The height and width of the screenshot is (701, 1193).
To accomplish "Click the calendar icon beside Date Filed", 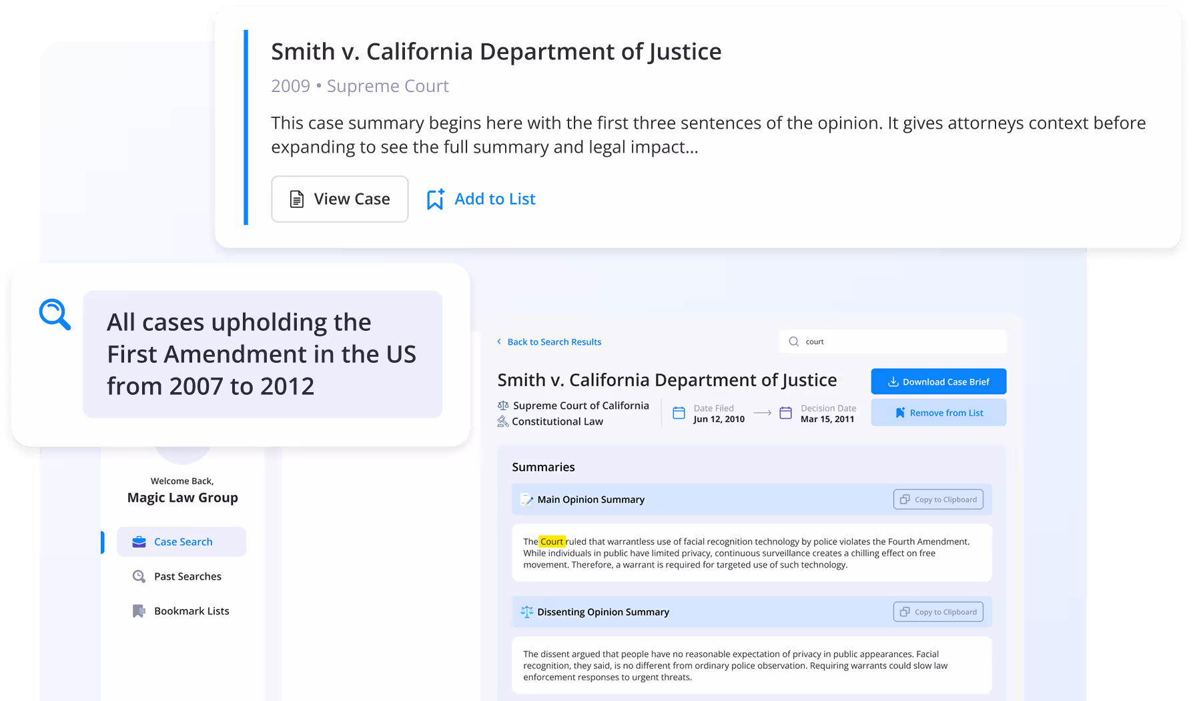I will click(679, 413).
